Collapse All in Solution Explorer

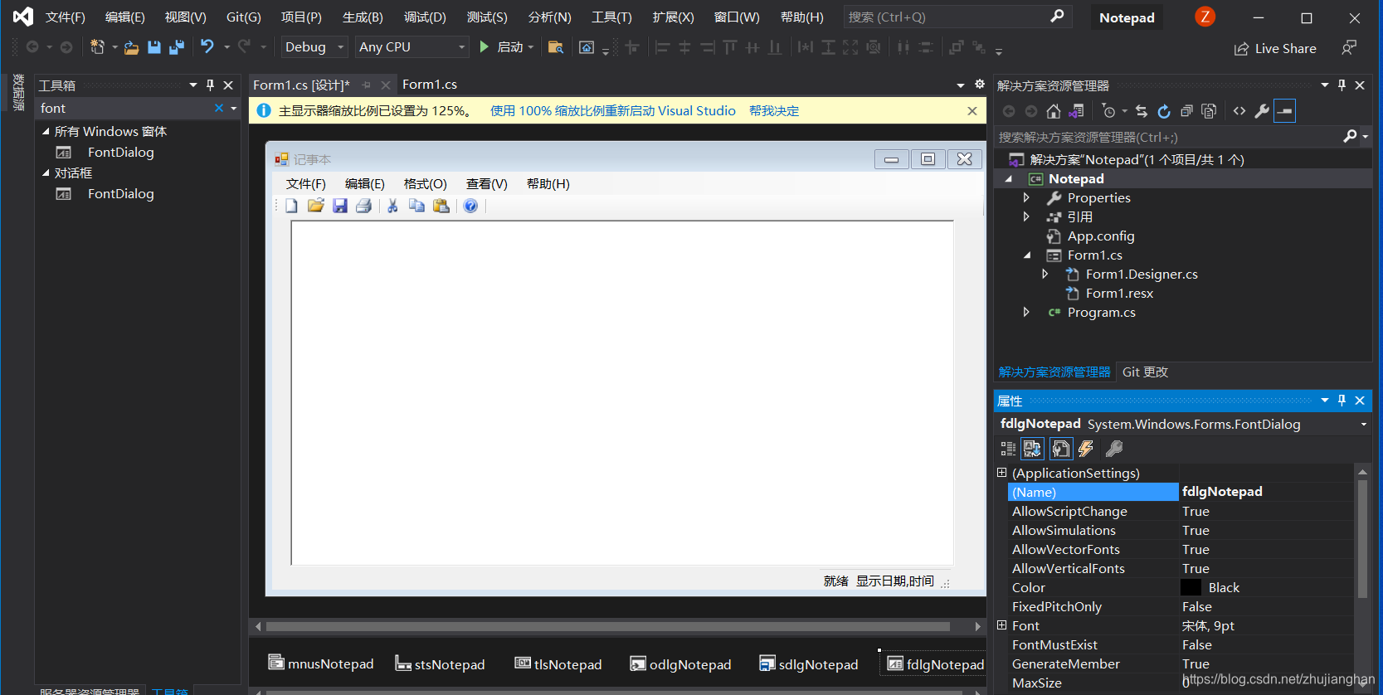1186,111
